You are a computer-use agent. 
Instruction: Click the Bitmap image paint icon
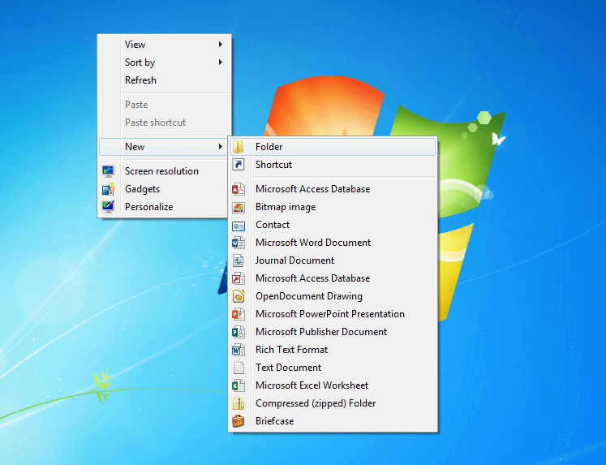238,207
